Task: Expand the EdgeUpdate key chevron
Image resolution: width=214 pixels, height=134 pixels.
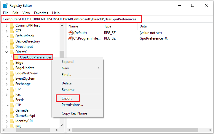Action: [x=7, y=68]
